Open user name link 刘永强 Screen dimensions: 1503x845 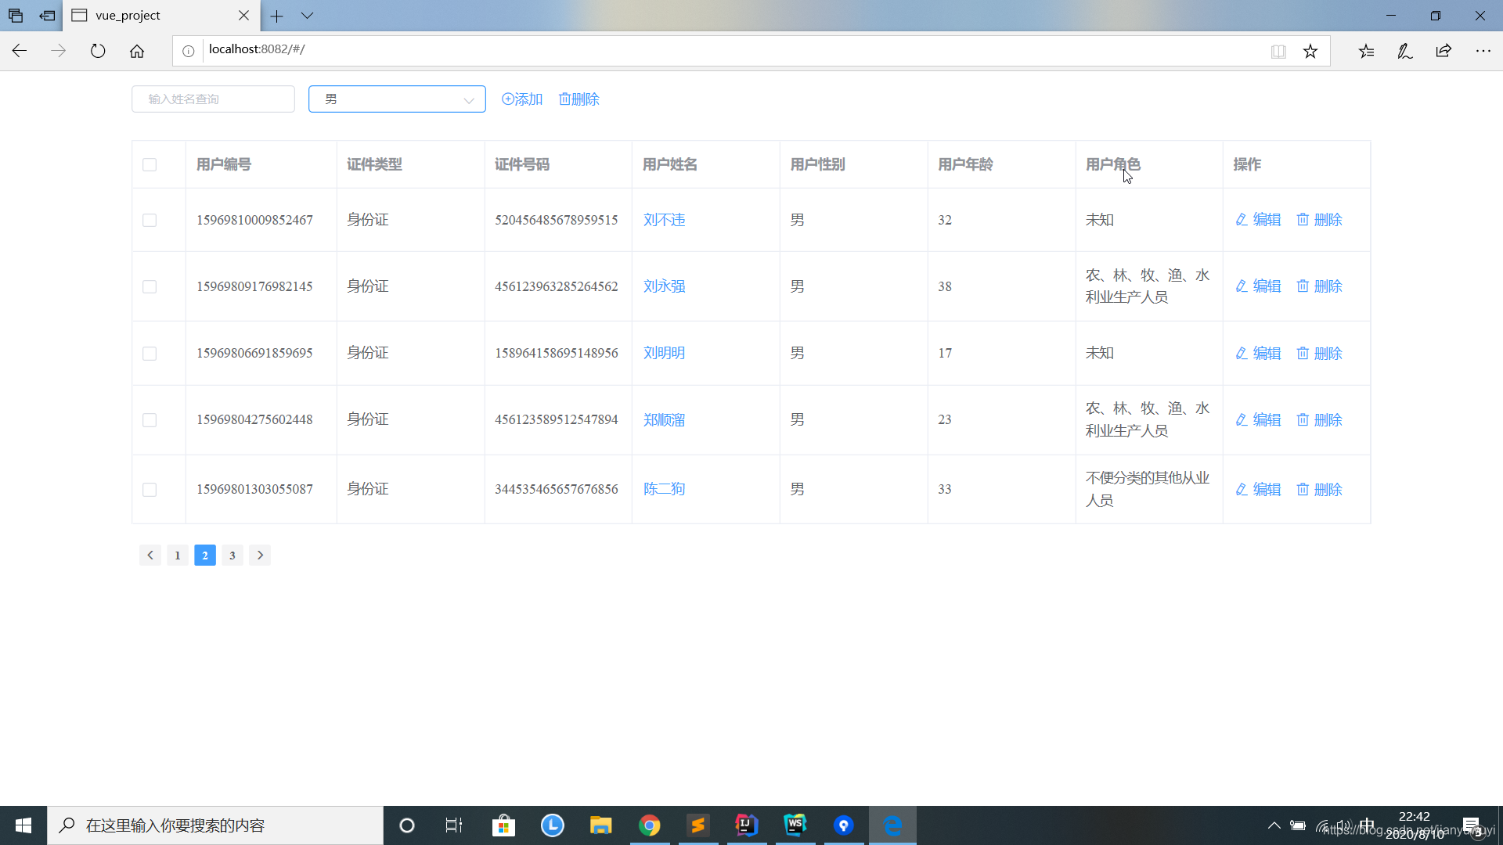(664, 286)
